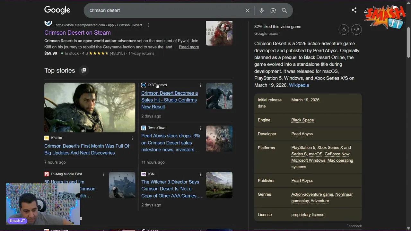Open IGN story landscape thumbnail
Screen dimensions: 411x231
click(x=219, y=185)
